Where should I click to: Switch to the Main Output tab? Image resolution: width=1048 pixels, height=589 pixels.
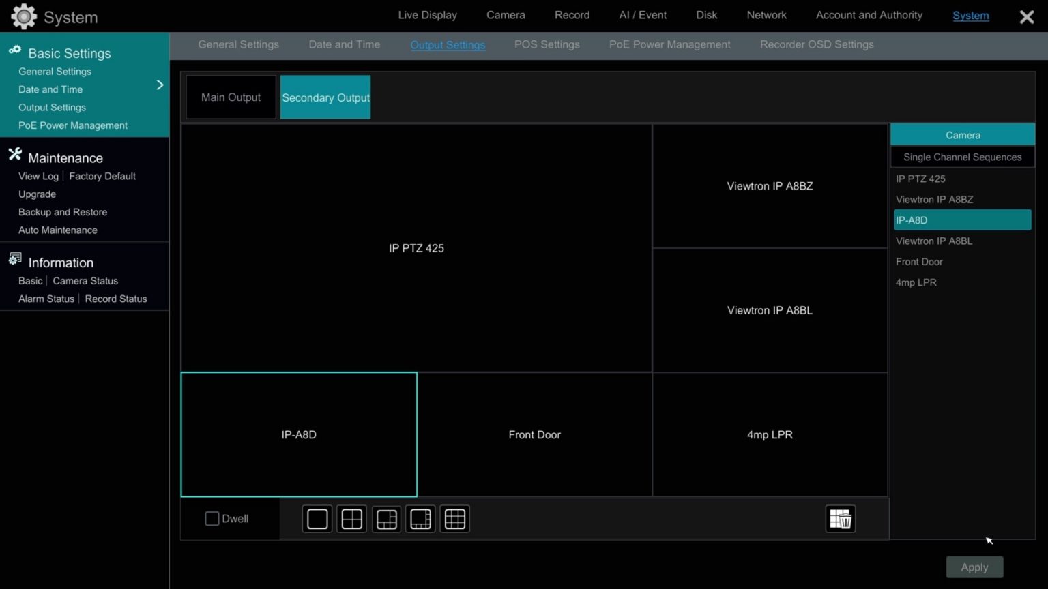click(x=231, y=97)
